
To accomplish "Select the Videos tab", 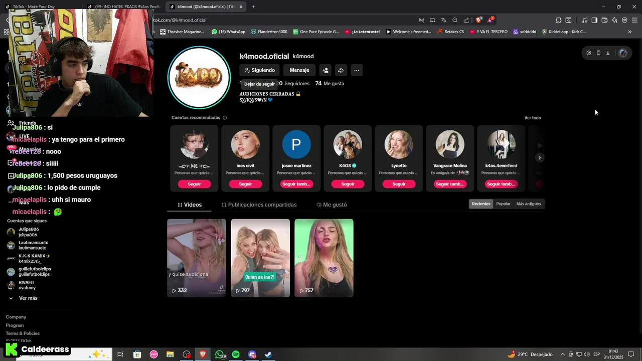I will (189, 205).
